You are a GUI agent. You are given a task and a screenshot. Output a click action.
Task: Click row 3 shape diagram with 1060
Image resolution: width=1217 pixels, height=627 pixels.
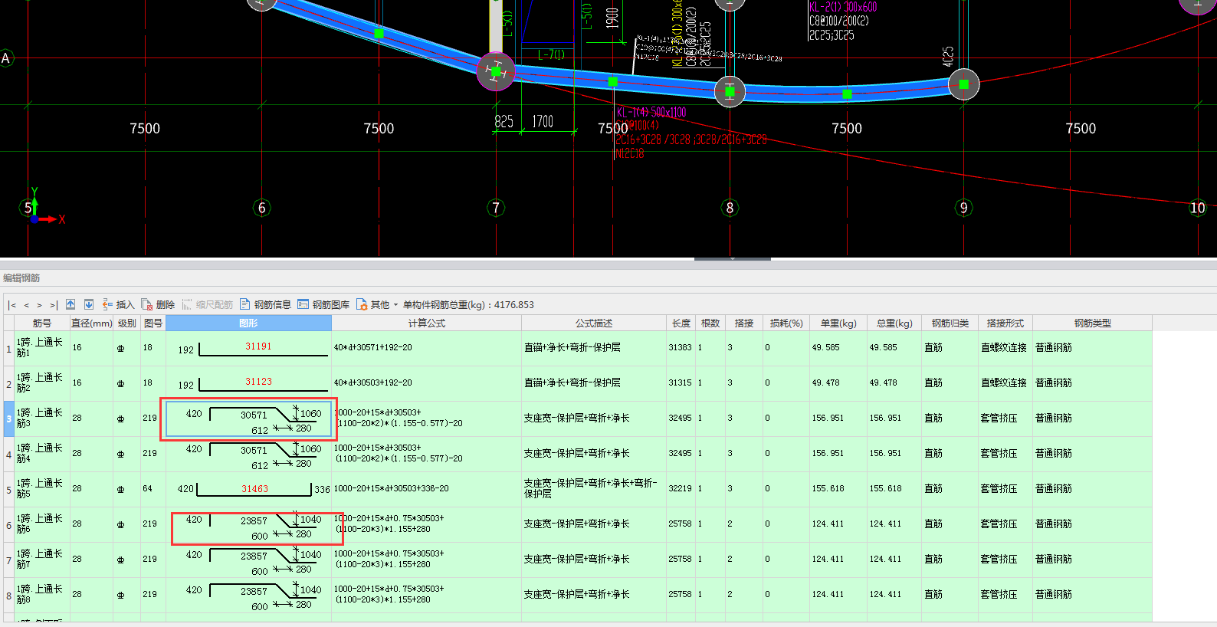pos(249,419)
